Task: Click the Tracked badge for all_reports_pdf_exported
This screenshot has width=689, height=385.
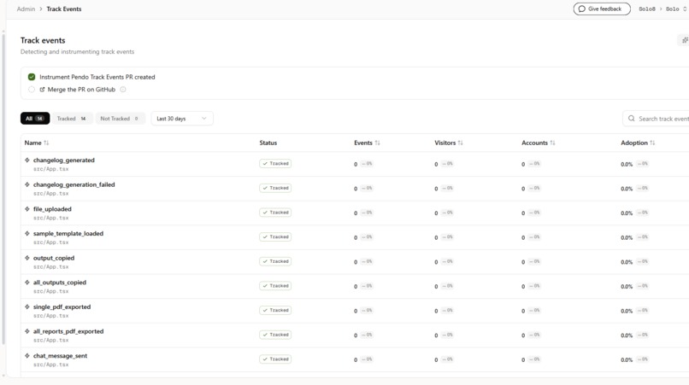Action: click(275, 335)
